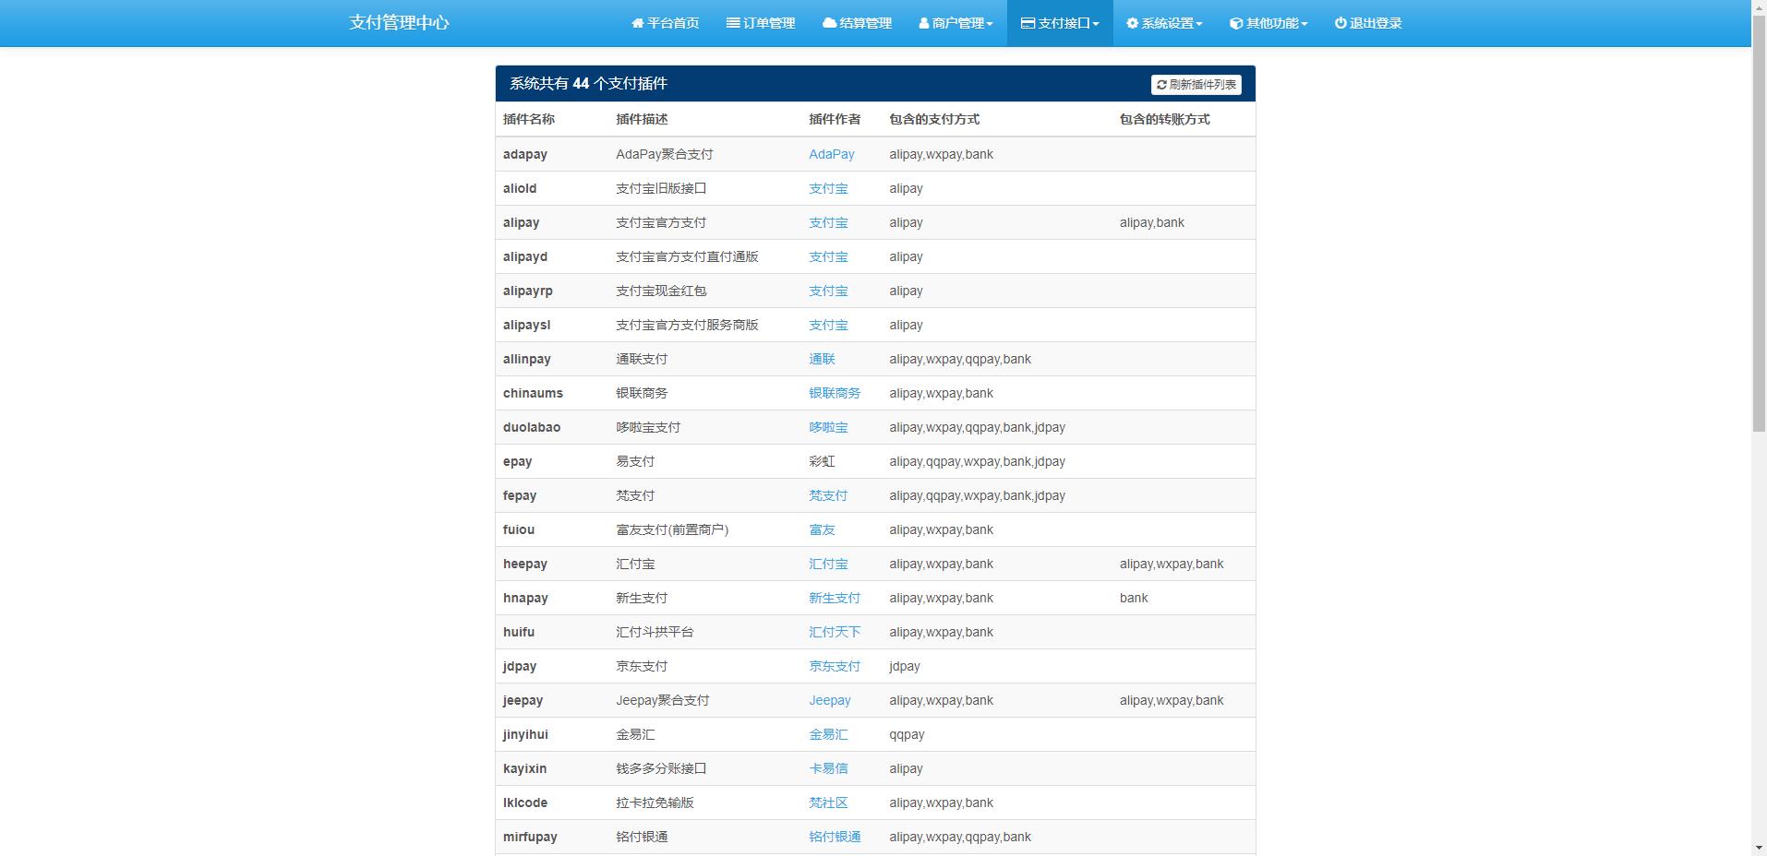
Task: Click the credit card icon beside 支付接口
Action: pos(1028,23)
